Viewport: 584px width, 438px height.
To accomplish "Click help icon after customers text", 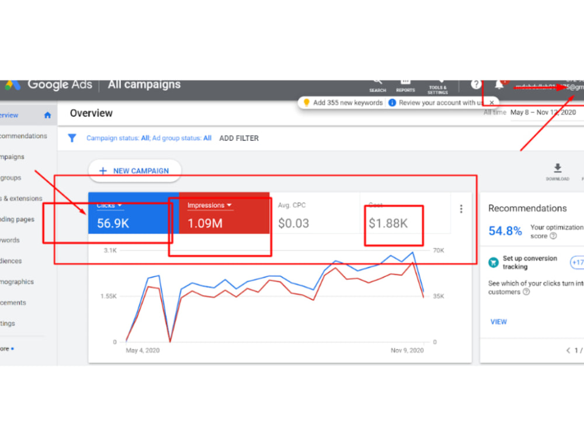I will (526, 291).
